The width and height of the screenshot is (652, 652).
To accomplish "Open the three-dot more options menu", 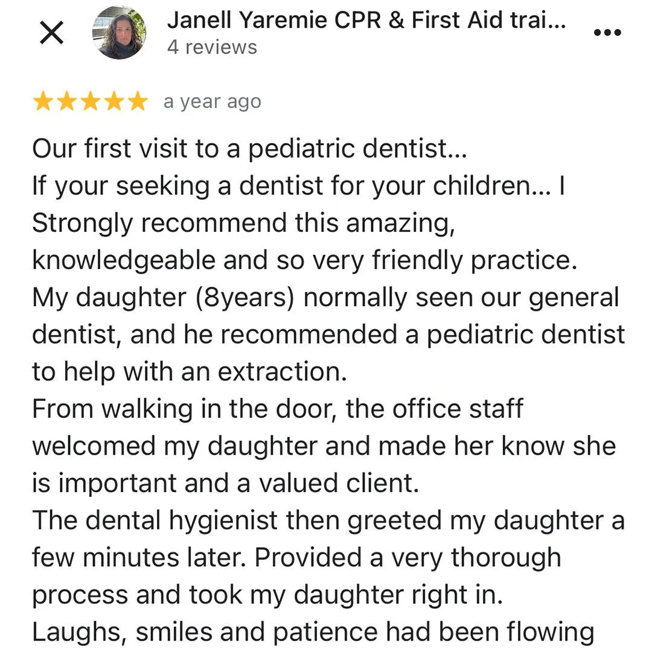I will 607,33.
